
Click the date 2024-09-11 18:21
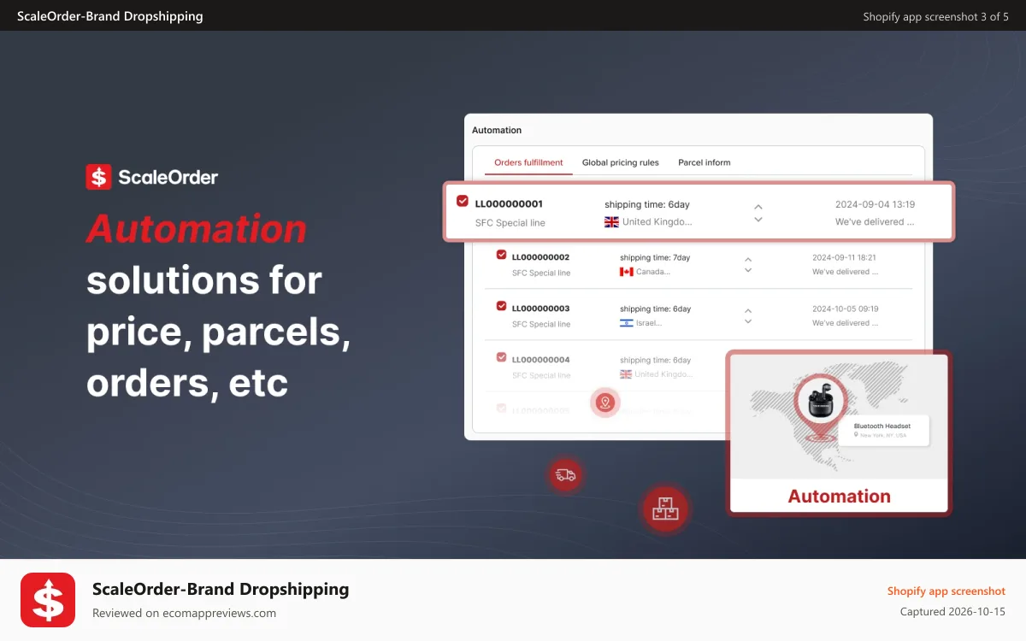pyautogui.click(x=844, y=257)
